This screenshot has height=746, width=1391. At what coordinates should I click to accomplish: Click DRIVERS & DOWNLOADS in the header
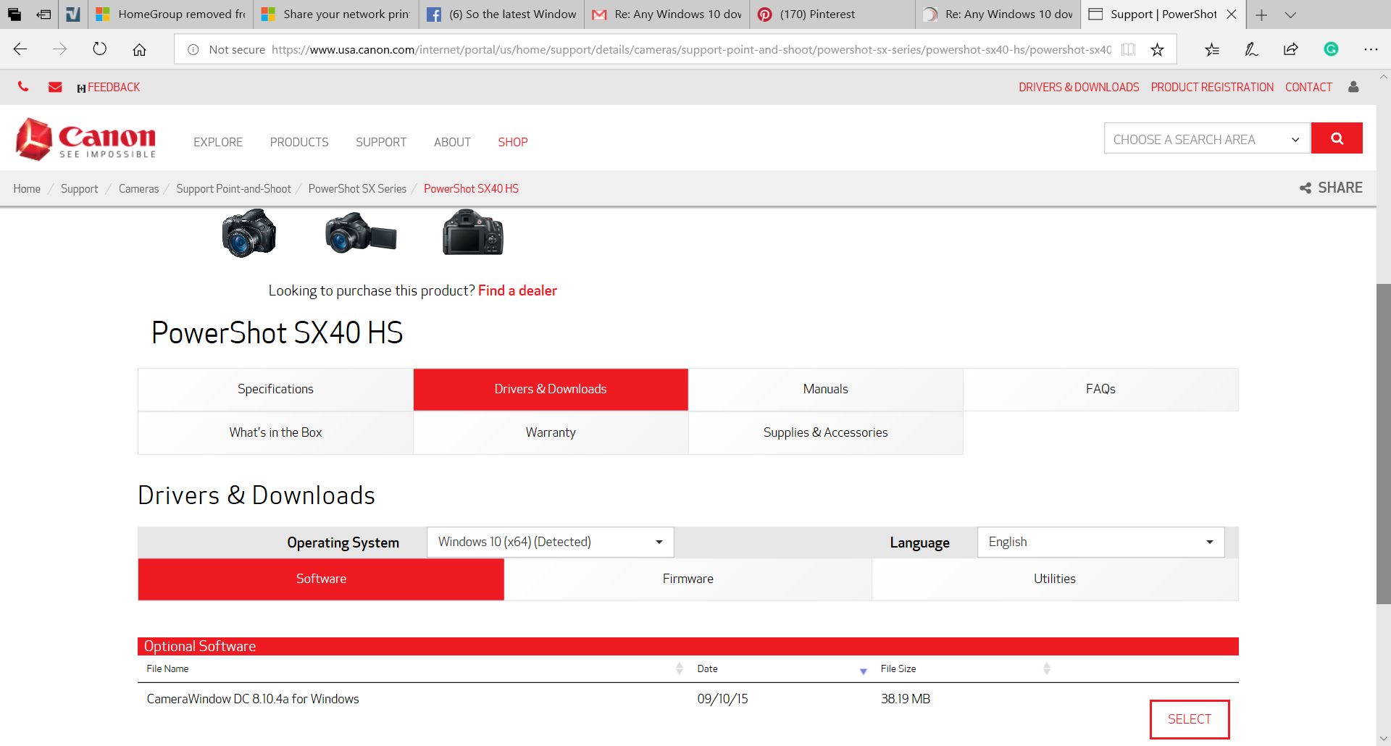[1079, 87]
